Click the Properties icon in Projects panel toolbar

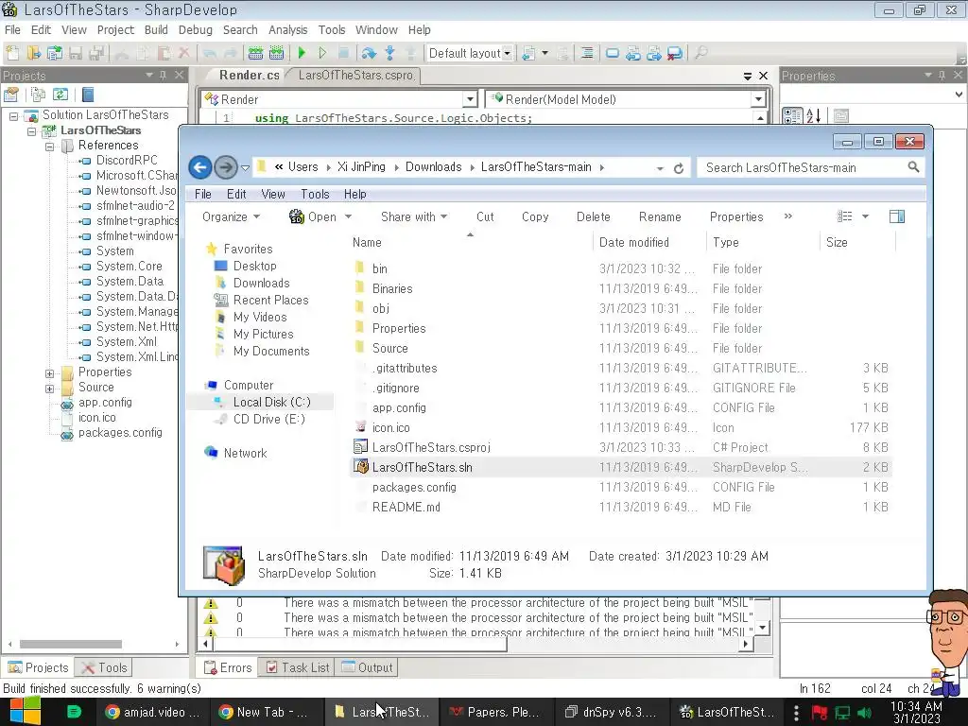tap(11, 95)
